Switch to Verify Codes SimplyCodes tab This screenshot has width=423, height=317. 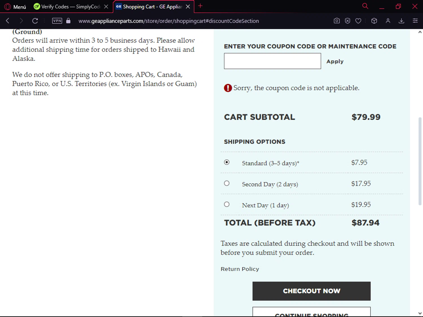tap(70, 6)
